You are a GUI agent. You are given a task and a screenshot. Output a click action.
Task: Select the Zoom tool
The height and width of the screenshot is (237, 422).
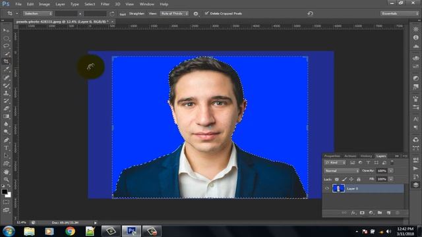coord(6,179)
